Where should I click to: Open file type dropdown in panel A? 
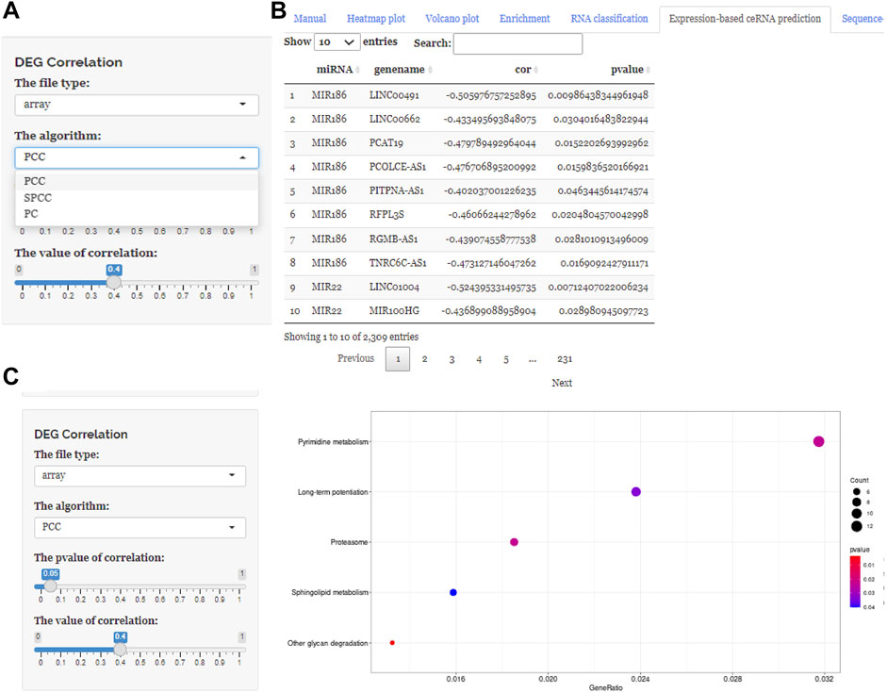tap(137, 105)
